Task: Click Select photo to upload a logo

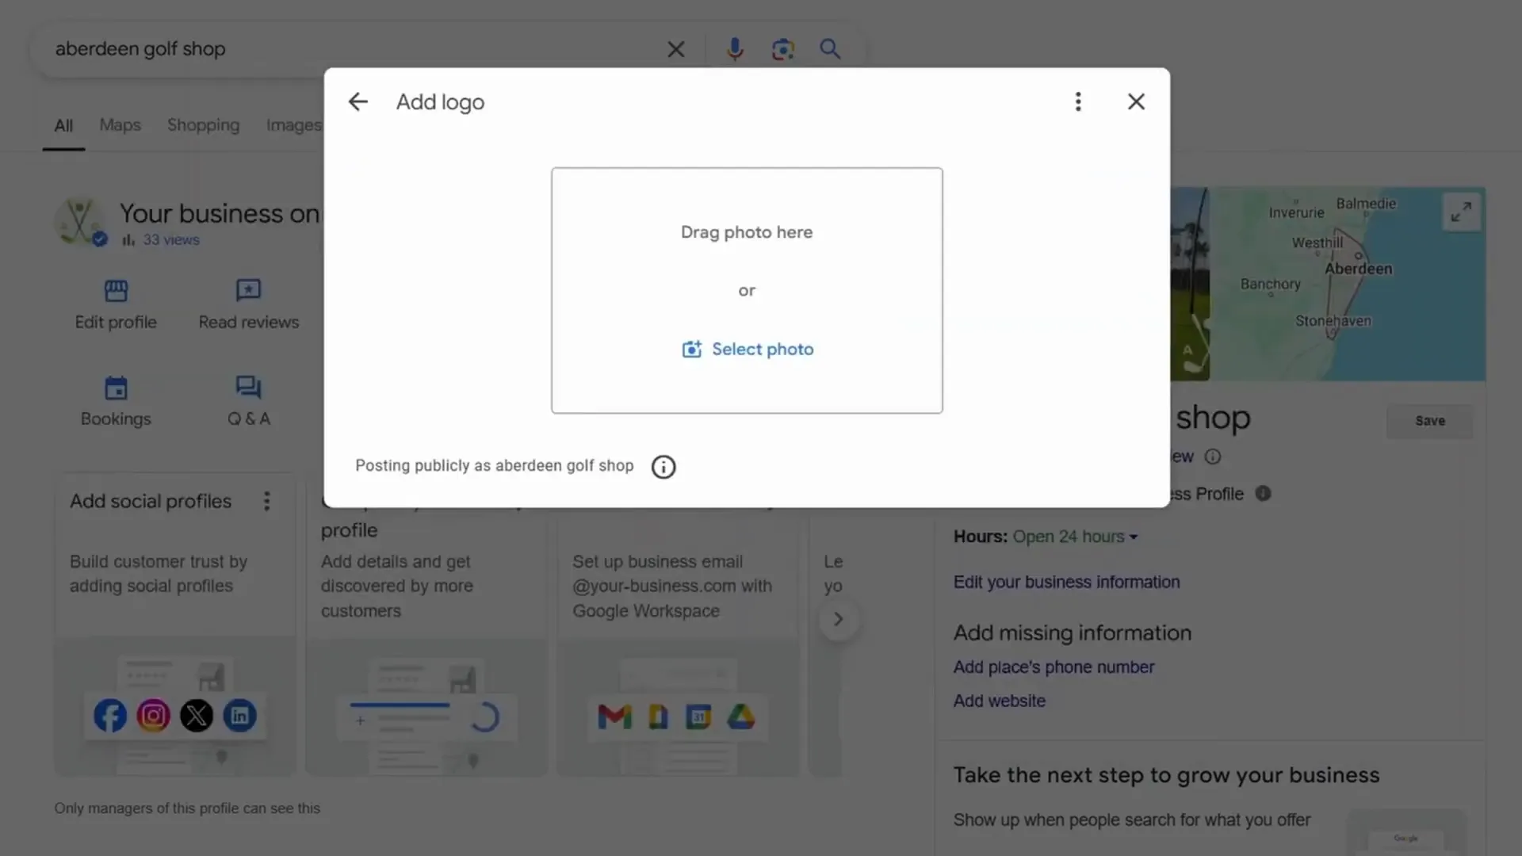Action: pos(748,349)
